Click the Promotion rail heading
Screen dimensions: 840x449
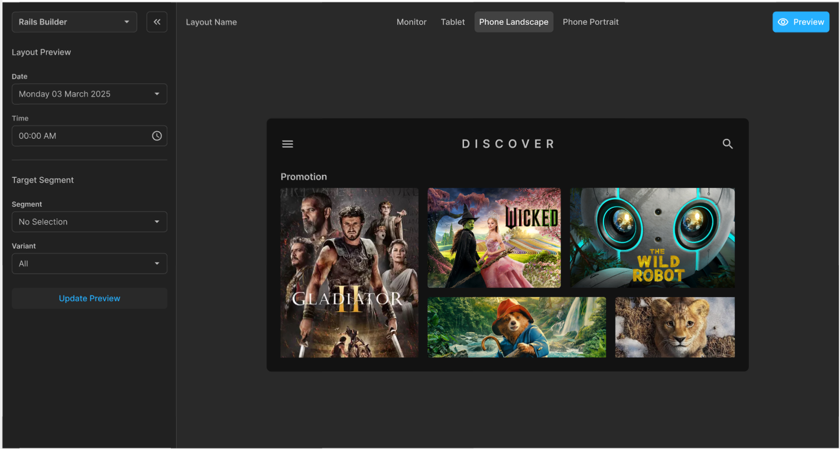[x=304, y=177]
